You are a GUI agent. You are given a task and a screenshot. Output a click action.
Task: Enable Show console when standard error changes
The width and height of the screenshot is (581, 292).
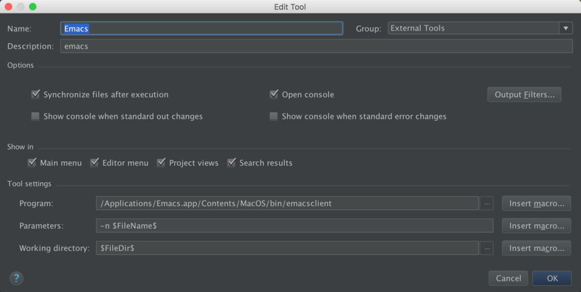coord(274,117)
